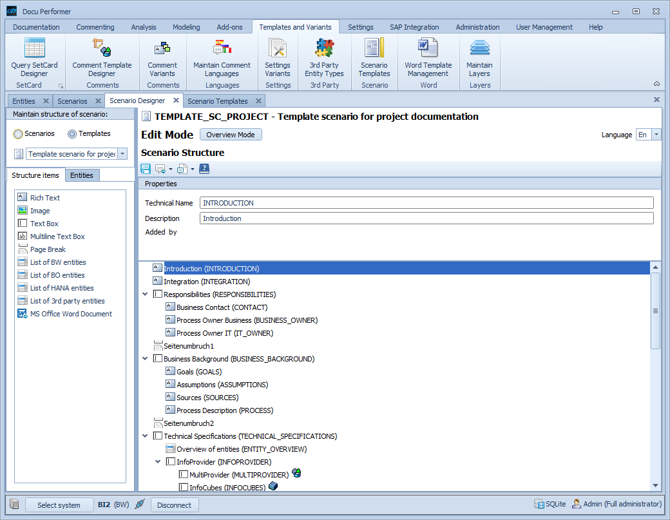Switch to the Scenario Templates tab
Image resolution: width=670 pixels, height=520 pixels.
(217, 101)
